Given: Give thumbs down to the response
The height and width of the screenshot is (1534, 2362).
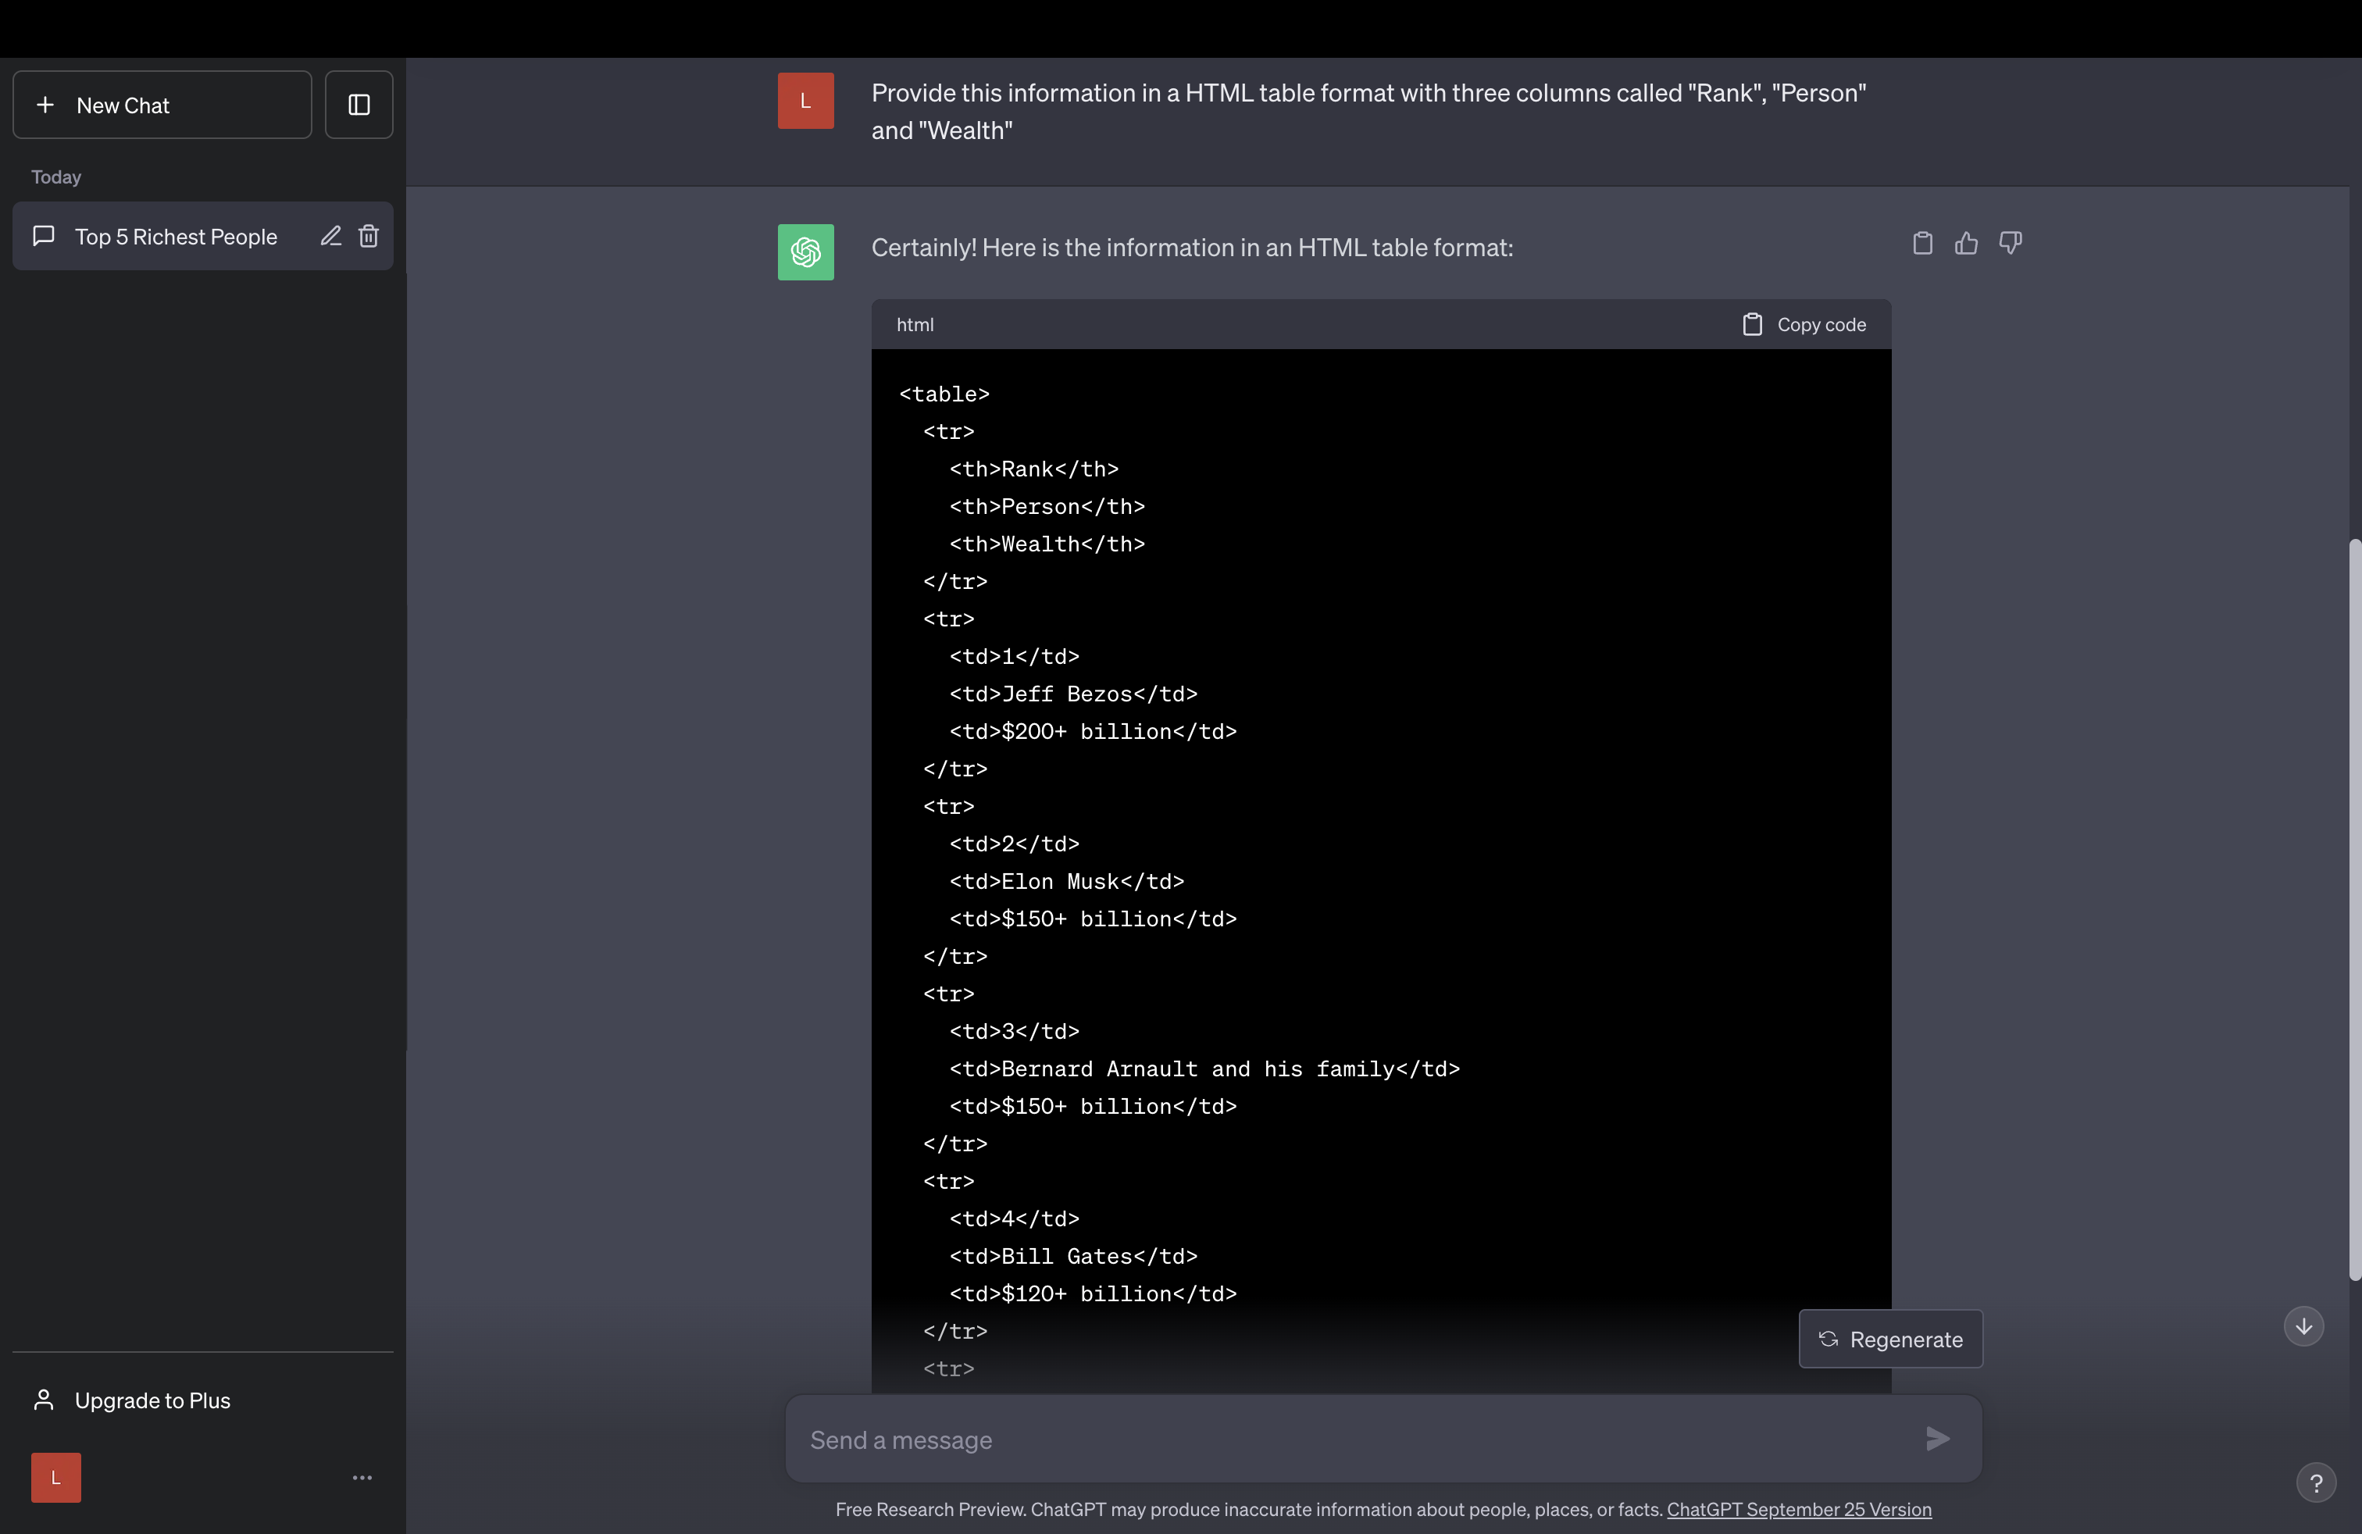Looking at the screenshot, I should [2010, 243].
